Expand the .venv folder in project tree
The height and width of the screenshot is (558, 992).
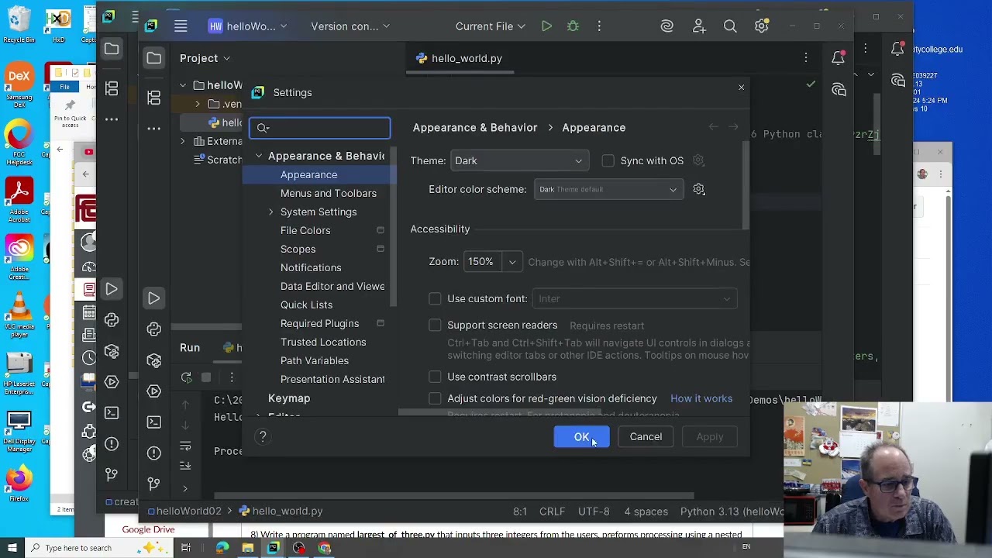pos(198,104)
